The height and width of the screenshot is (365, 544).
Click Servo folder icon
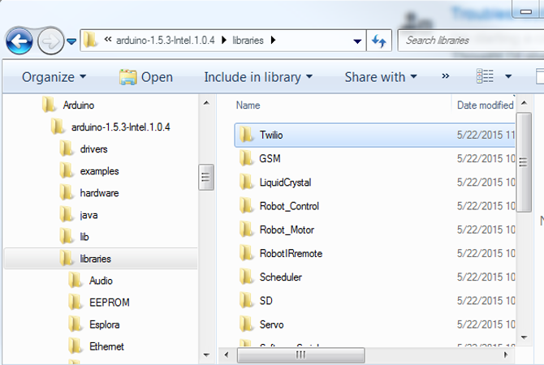[246, 324]
